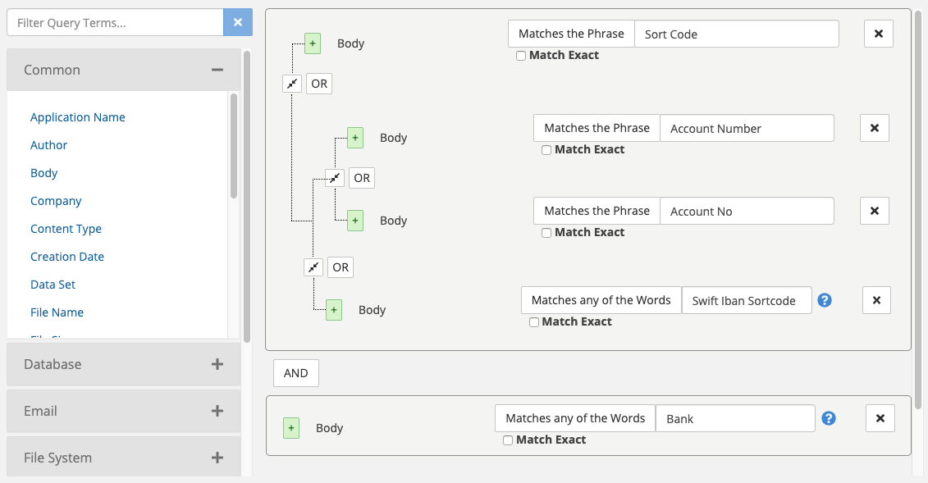
Task: Select Body query term in Common list
Action: pyautogui.click(x=43, y=173)
